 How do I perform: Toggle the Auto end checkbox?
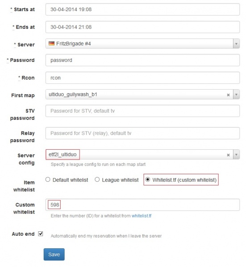pos(41,234)
